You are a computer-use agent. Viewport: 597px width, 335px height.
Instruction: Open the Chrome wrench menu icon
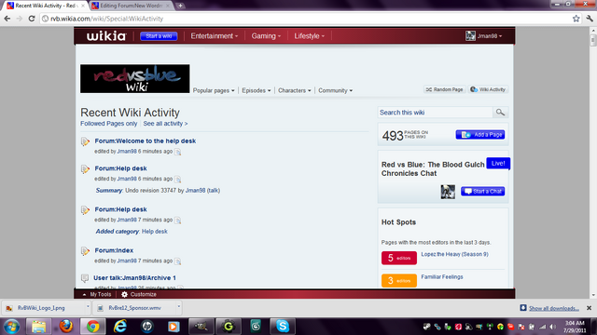590,19
